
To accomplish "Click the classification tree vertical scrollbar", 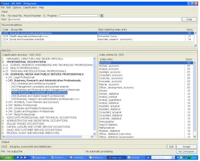I will pyautogui.click(x=94, y=96).
